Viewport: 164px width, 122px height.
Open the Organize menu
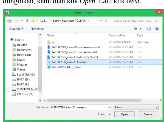[16, 29]
